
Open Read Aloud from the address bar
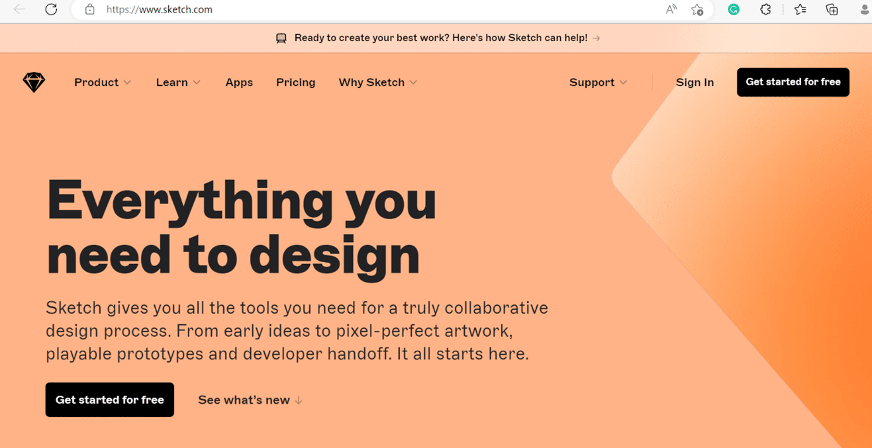(x=671, y=9)
